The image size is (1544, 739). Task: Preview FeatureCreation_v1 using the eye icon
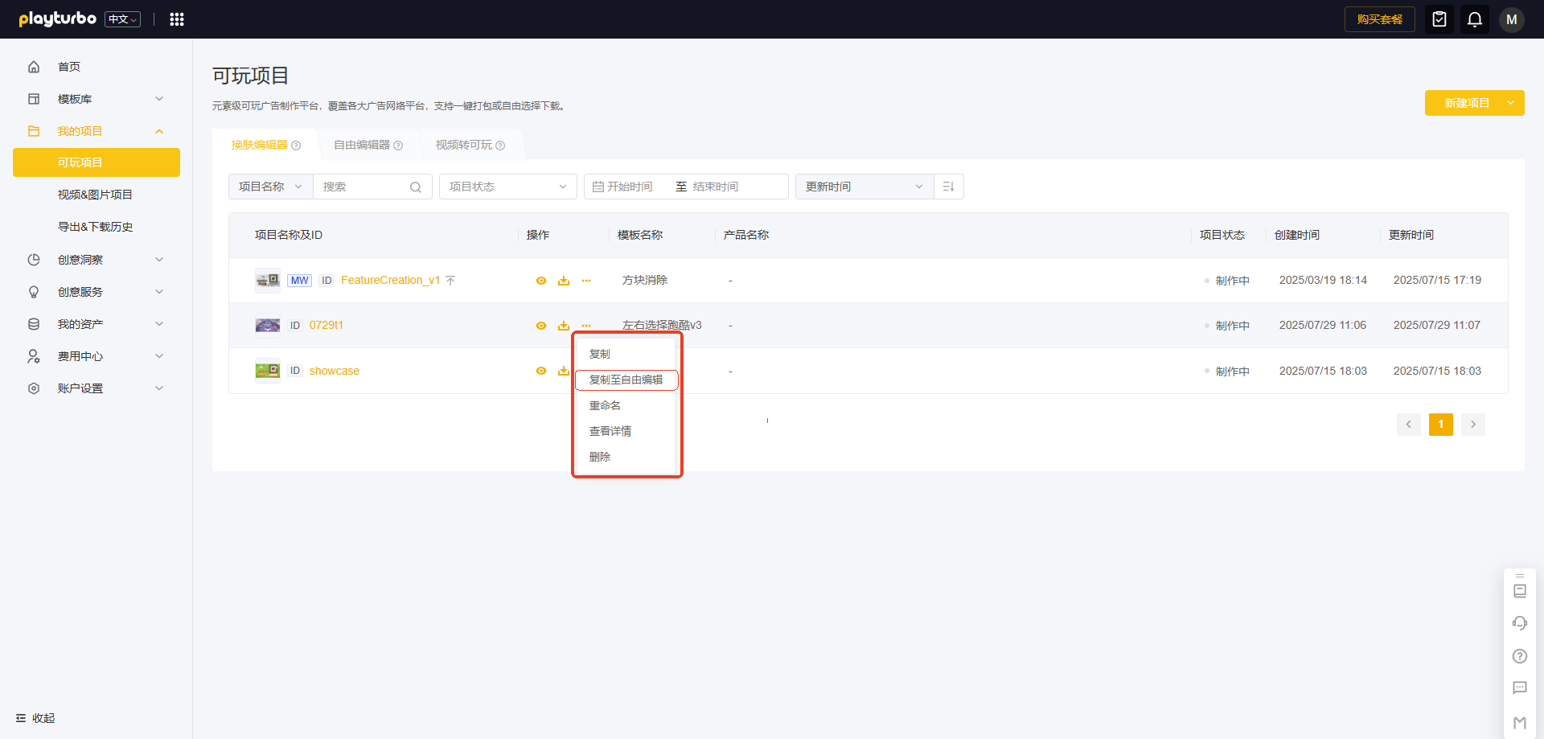click(541, 281)
